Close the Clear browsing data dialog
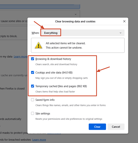This screenshot has height=143, width=138. click(x=124, y=21)
